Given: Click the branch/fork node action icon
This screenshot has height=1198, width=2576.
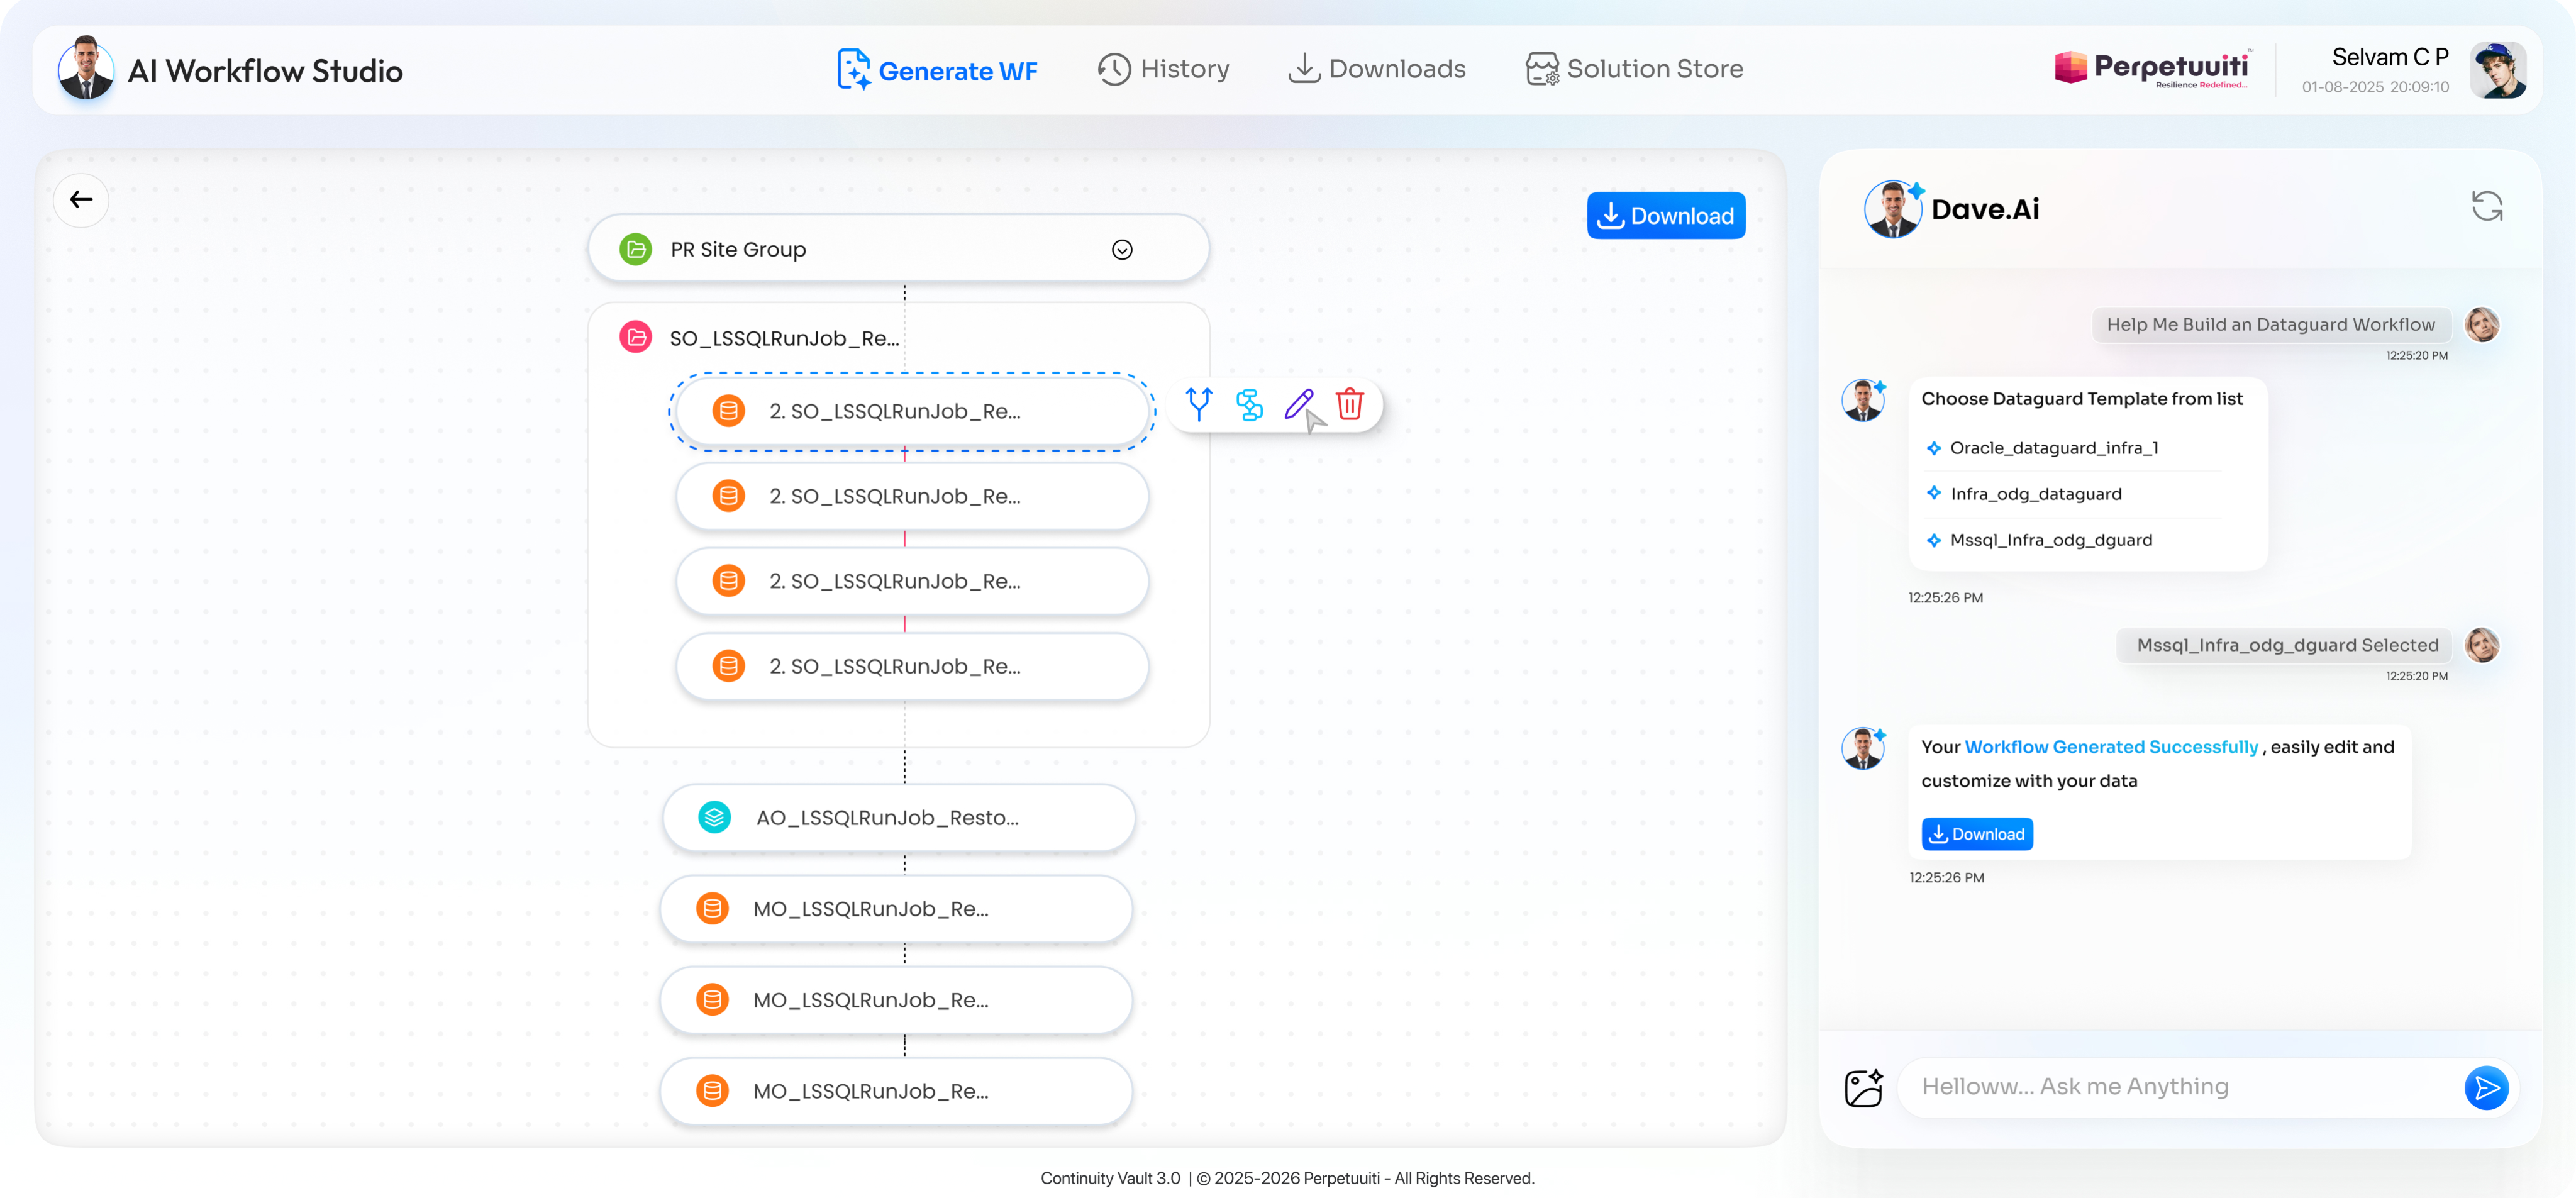Looking at the screenshot, I should 1198,404.
